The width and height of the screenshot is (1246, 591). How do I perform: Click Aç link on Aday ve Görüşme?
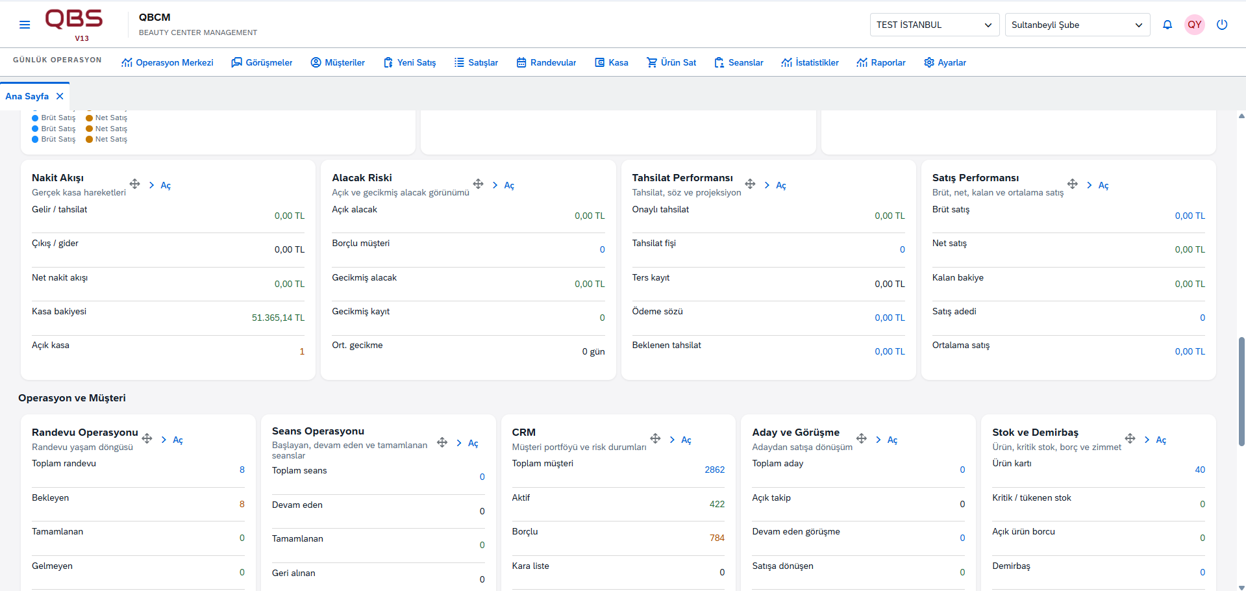pyautogui.click(x=893, y=440)
